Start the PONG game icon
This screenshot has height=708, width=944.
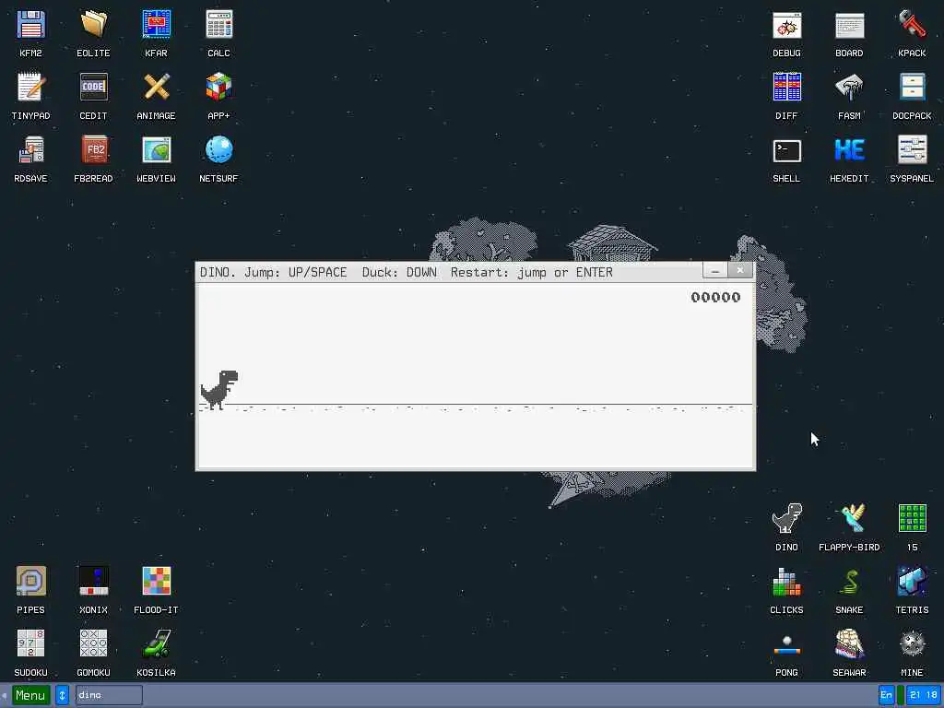point(787,644)
